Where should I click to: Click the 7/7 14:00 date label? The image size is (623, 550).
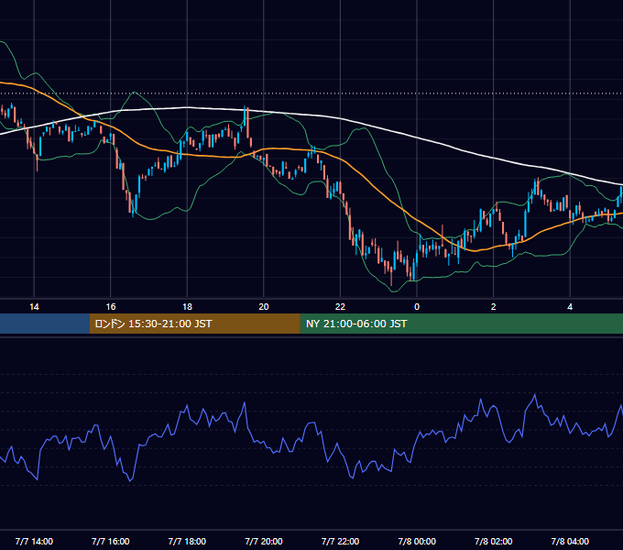tap(34, 541)
